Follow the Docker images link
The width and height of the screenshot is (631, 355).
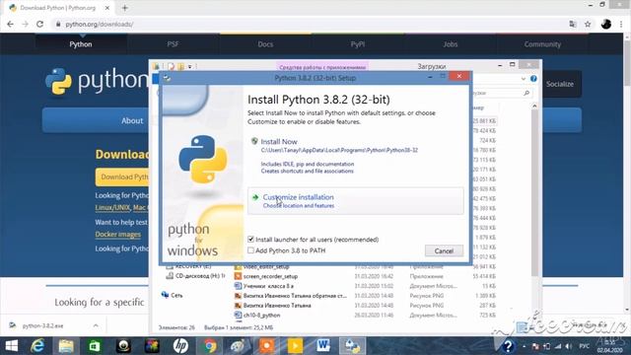[x=118, y=235]
